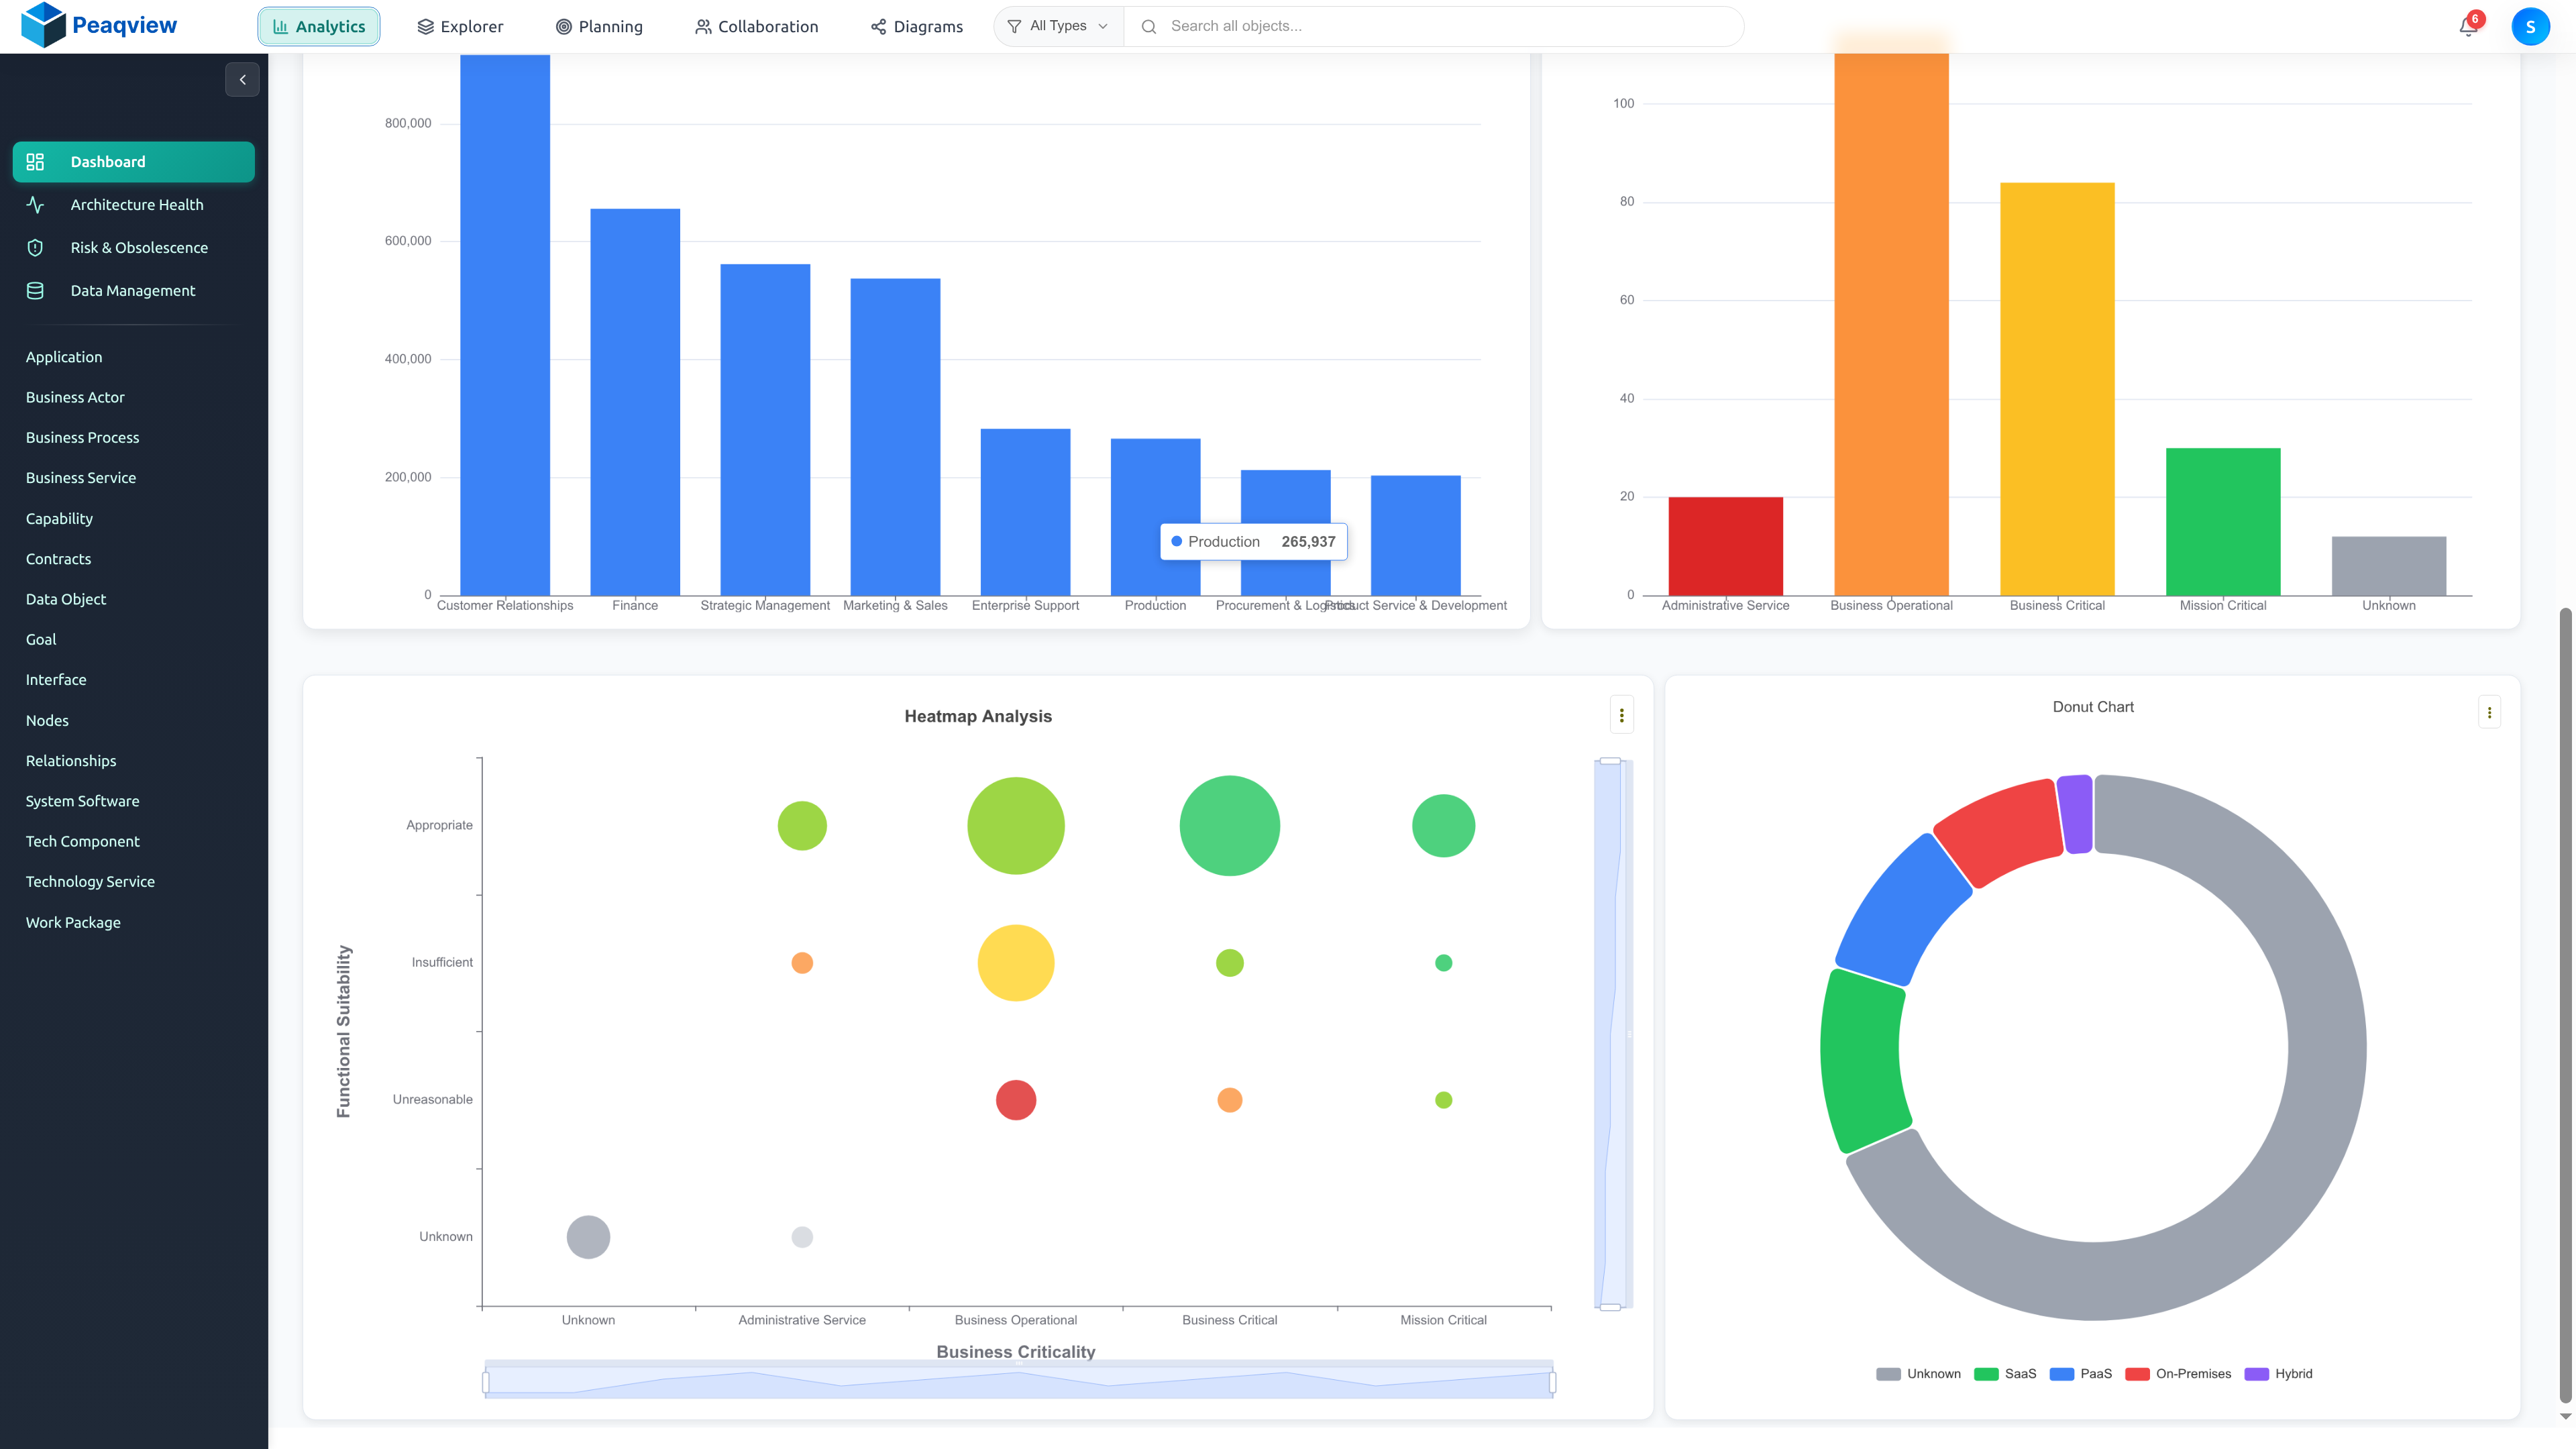Switch to the Planning tab
This screenshot has width=2576, height=1449.
(x=599, y=27)
